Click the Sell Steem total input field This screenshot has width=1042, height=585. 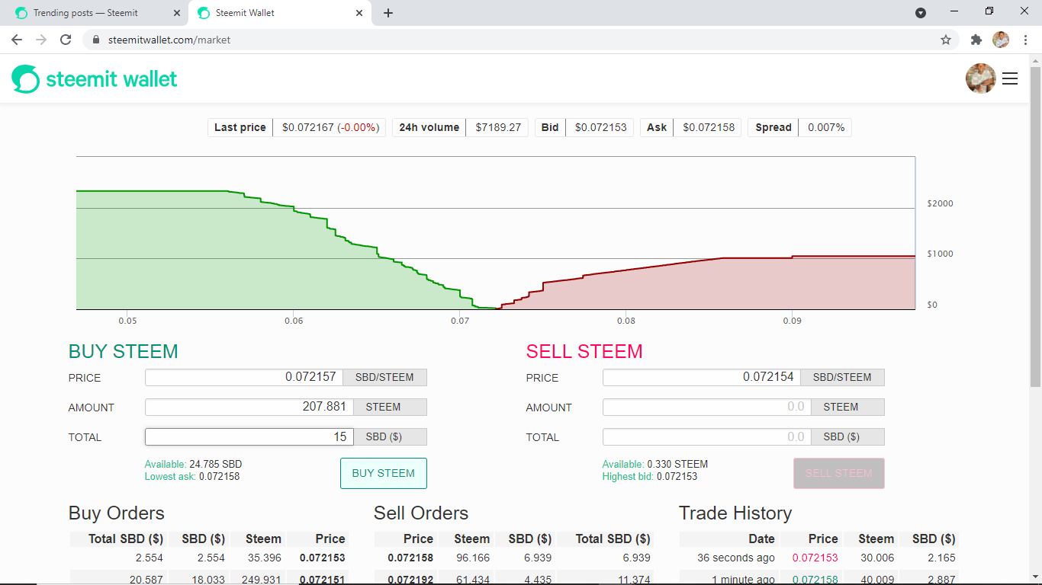point(707,436)
